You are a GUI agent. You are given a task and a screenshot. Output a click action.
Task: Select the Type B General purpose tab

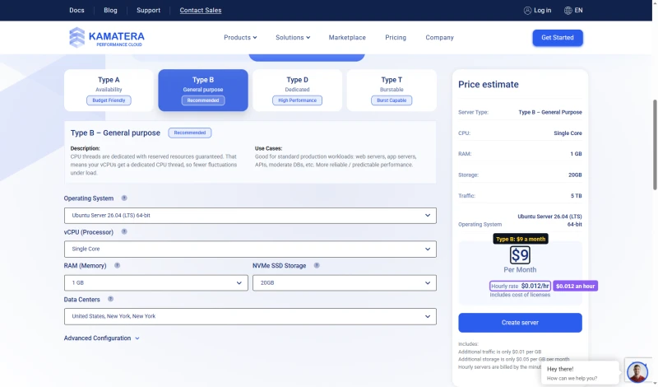203,91
